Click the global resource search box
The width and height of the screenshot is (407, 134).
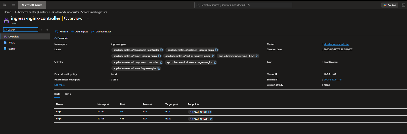coord(243,5)
